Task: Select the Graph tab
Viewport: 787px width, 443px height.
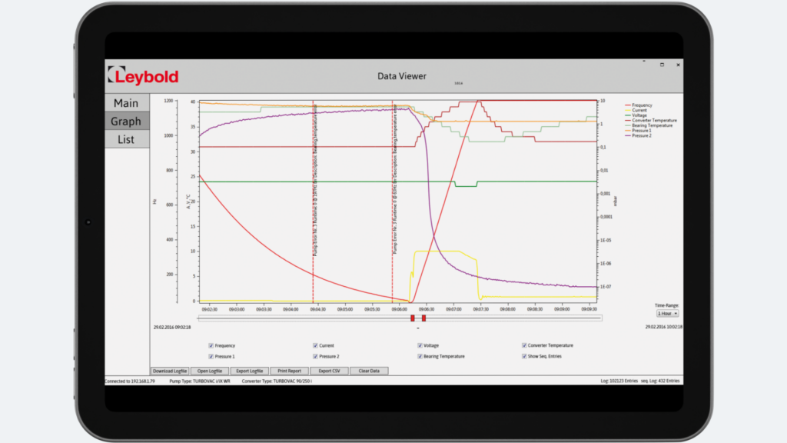Action: coord(127,121)
